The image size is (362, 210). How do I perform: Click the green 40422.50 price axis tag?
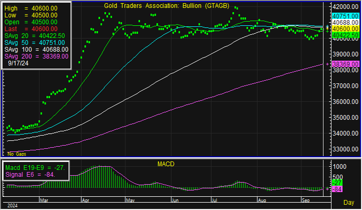pyautogui.click(x=345, y=35)
